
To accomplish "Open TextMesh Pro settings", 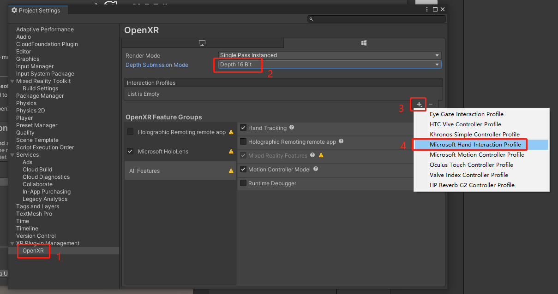I will pyautogui.click(x=34, y=214).
